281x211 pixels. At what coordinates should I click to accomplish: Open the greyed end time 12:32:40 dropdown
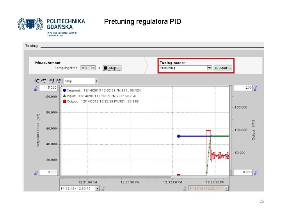(x=227, y=188)
